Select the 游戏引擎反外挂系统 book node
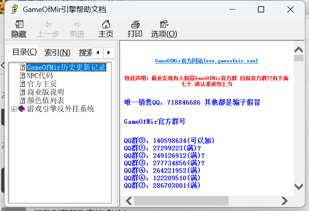The width and height of the screenshot is (309, 211). pyautogui.click(x=60, y=109)
